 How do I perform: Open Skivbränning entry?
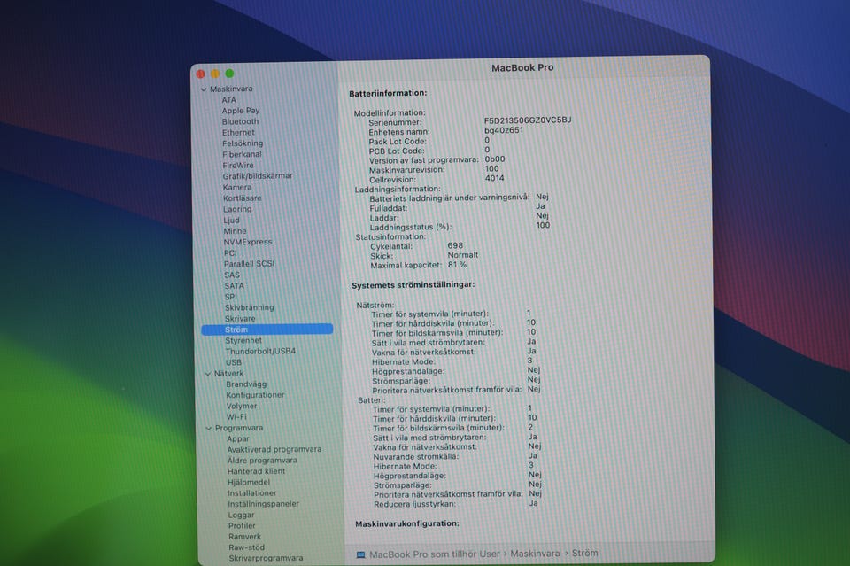click(x=250, y=307)
